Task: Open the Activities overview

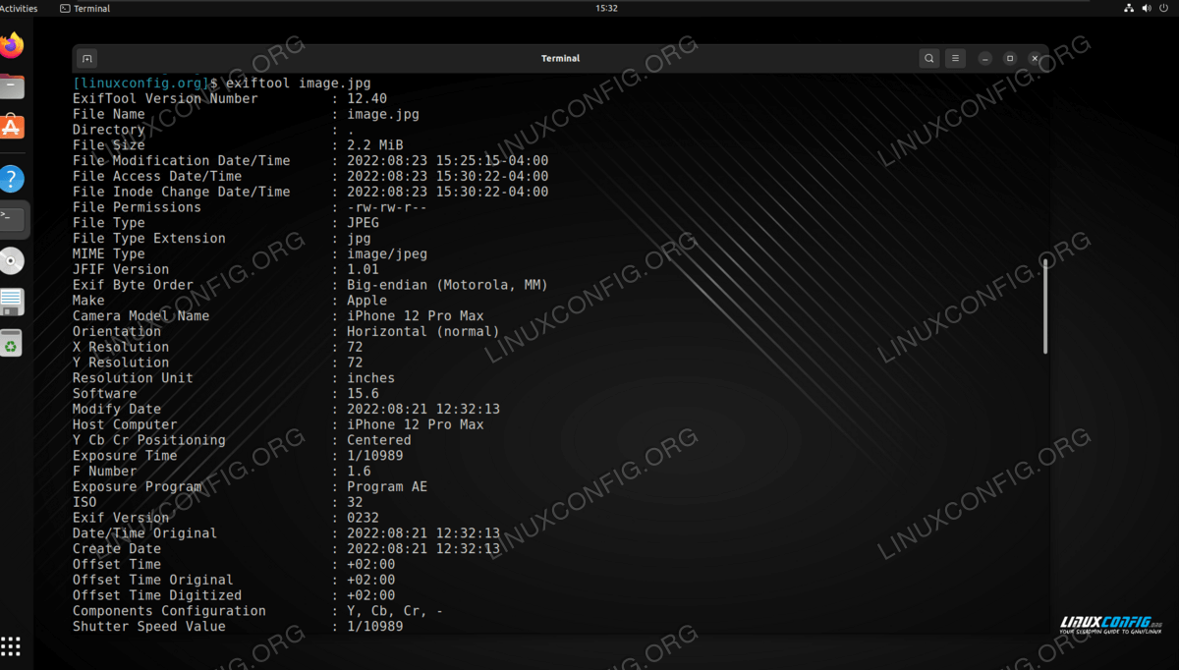Action: tap(19, 8)
